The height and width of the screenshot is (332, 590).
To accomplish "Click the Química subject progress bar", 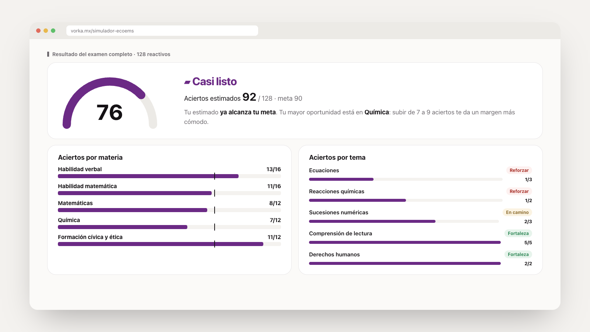I will point(169,227).
